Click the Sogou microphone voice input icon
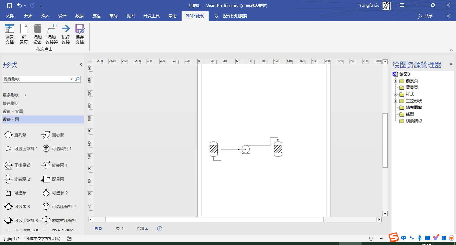This screenshot has width=456, height=245. click(x=419, y=238)
